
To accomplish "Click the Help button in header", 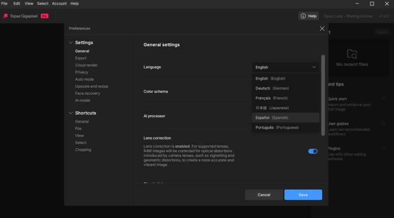I will click(x=309, y=16).
